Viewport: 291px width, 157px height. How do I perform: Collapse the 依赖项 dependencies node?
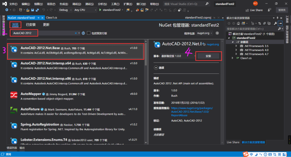point(233,42)
